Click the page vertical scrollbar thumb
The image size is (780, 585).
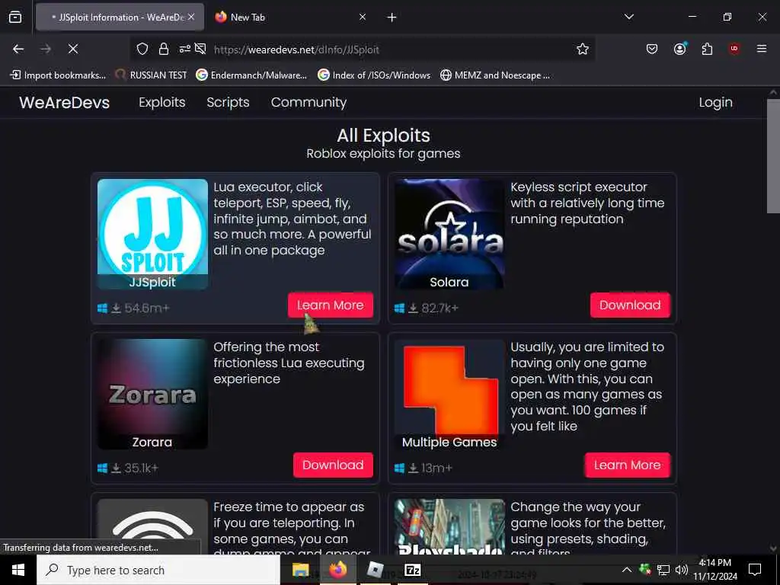click(773, 155)
